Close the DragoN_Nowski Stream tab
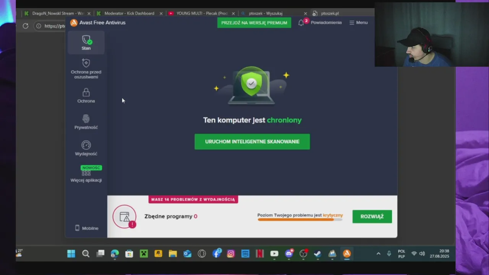This screenshot has width=489, height=275. pyautogui.click(x=89, y=13)
